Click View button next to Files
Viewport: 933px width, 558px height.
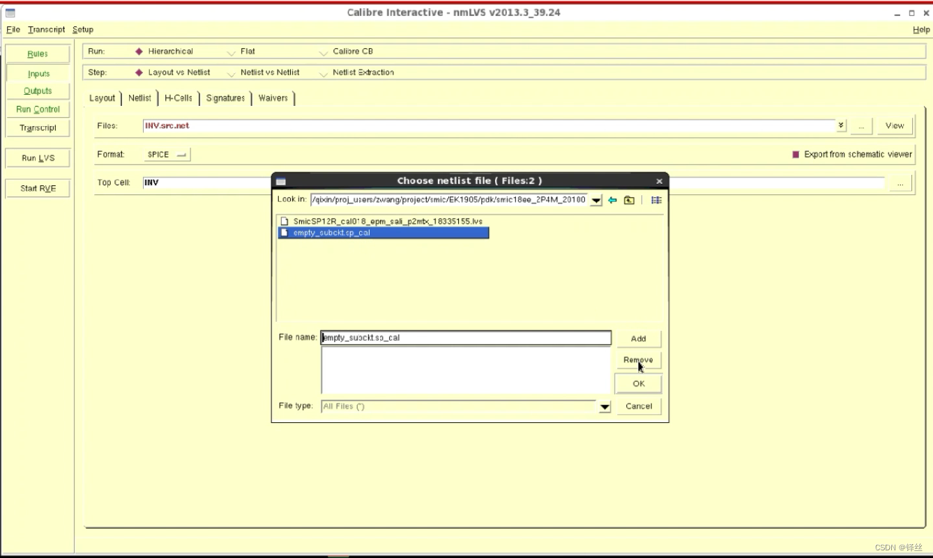point(895,125)
